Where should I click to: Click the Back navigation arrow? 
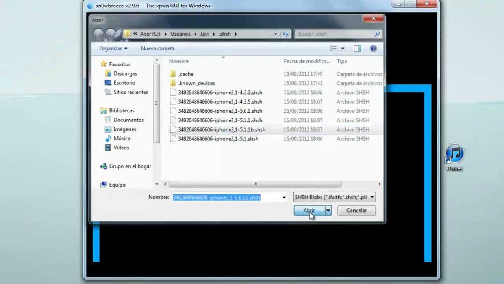tap(98, 34)
